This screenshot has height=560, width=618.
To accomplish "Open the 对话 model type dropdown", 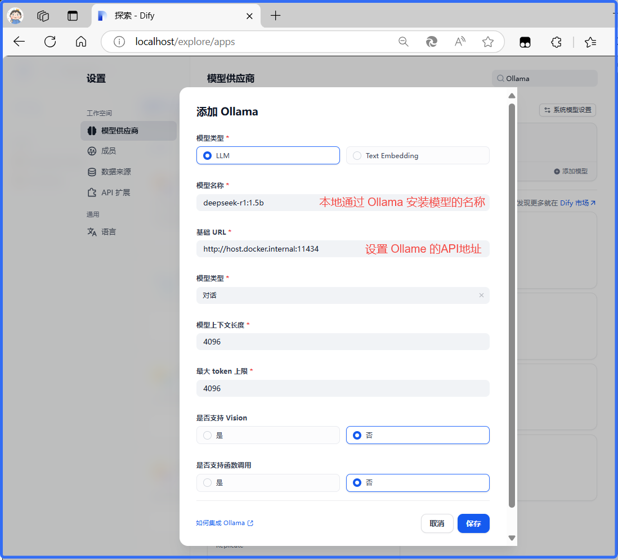I will (343, 295).
